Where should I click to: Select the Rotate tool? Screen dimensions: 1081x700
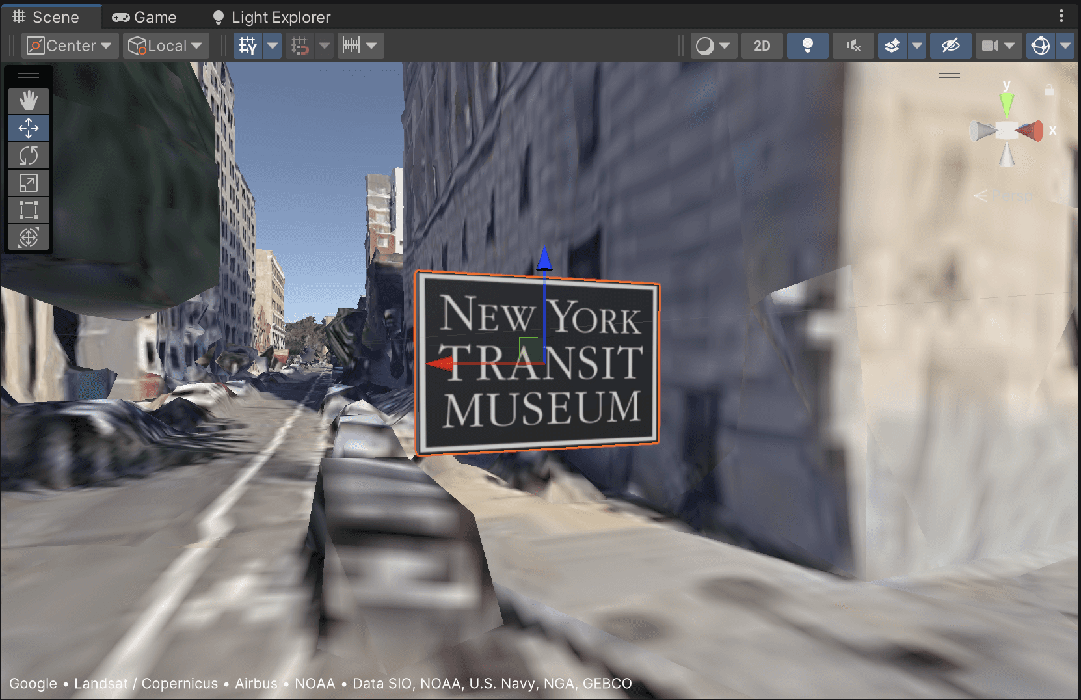pos(29,155)
